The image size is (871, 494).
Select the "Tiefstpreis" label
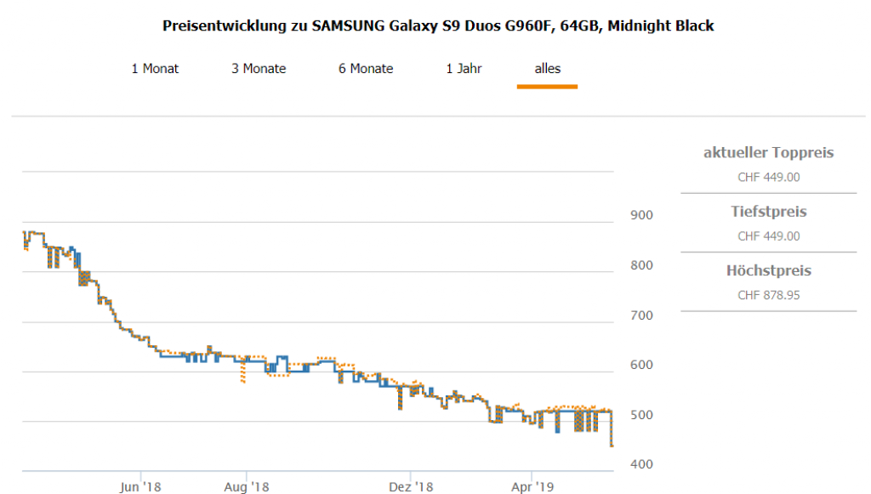(768, 212)
